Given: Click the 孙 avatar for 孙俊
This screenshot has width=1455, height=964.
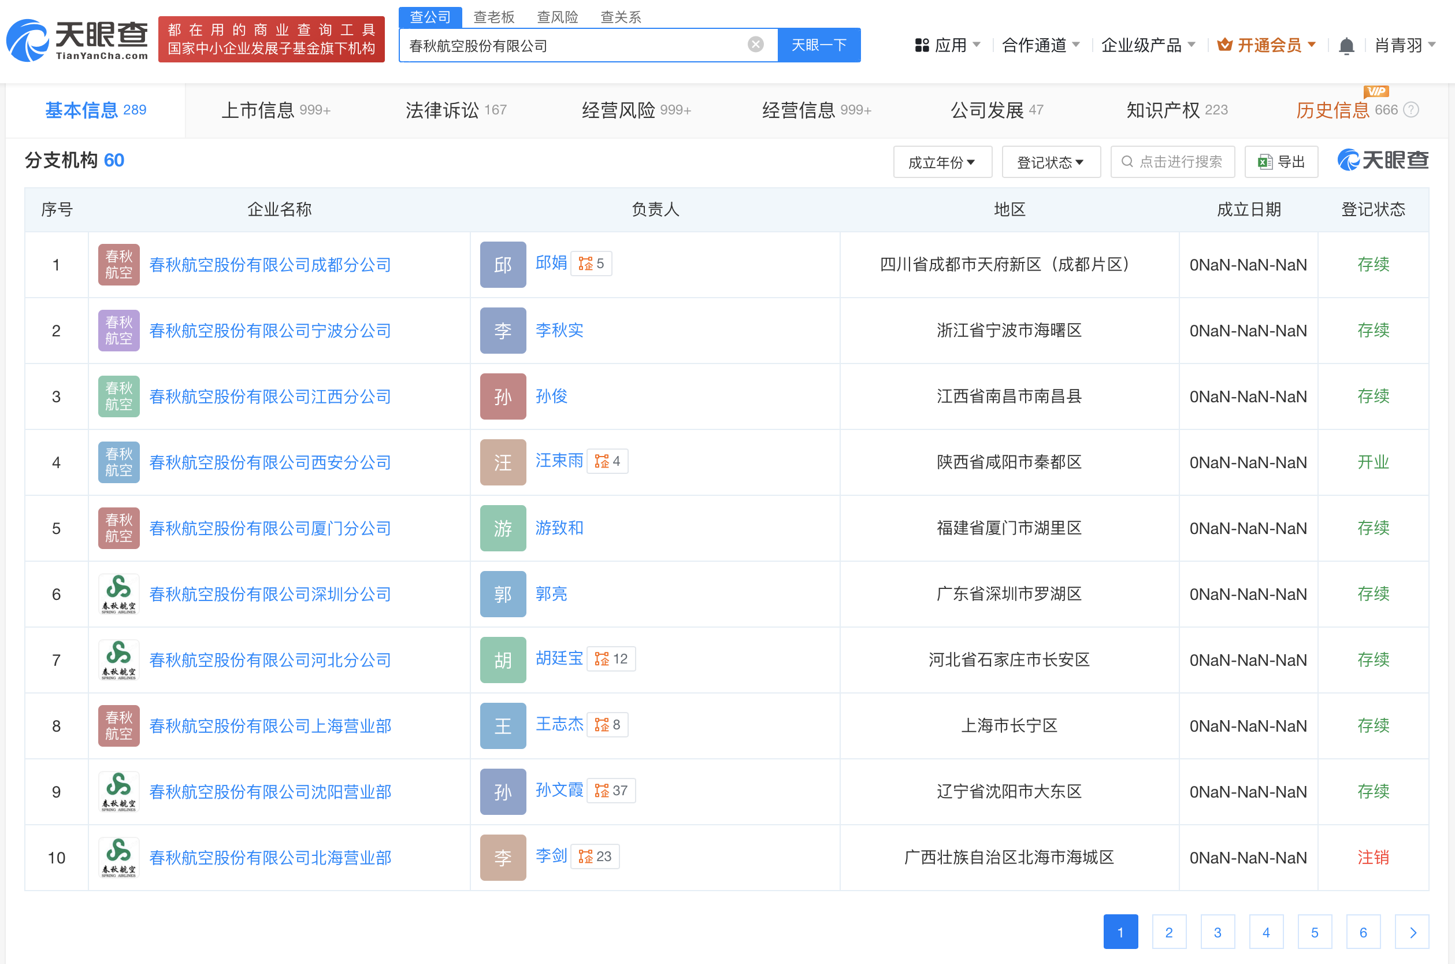Looking at the screenshot, I should coord(503,396).
